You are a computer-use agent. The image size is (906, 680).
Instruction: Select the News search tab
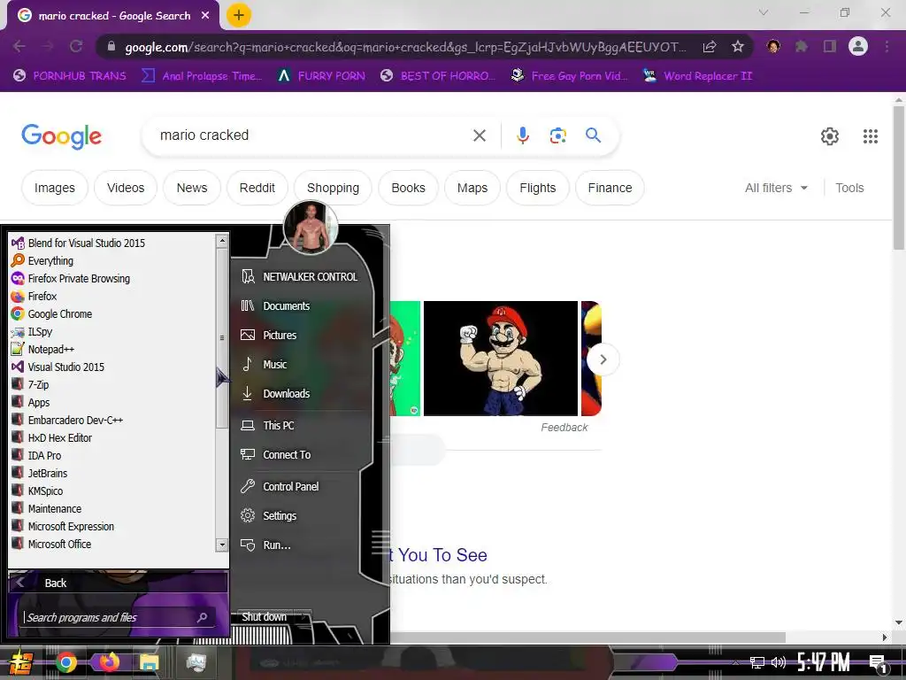pyautogui.click(x=192, y=188)
